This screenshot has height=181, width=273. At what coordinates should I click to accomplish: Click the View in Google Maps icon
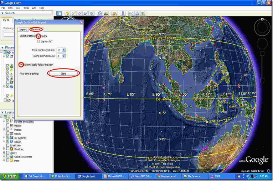[143, 13]
